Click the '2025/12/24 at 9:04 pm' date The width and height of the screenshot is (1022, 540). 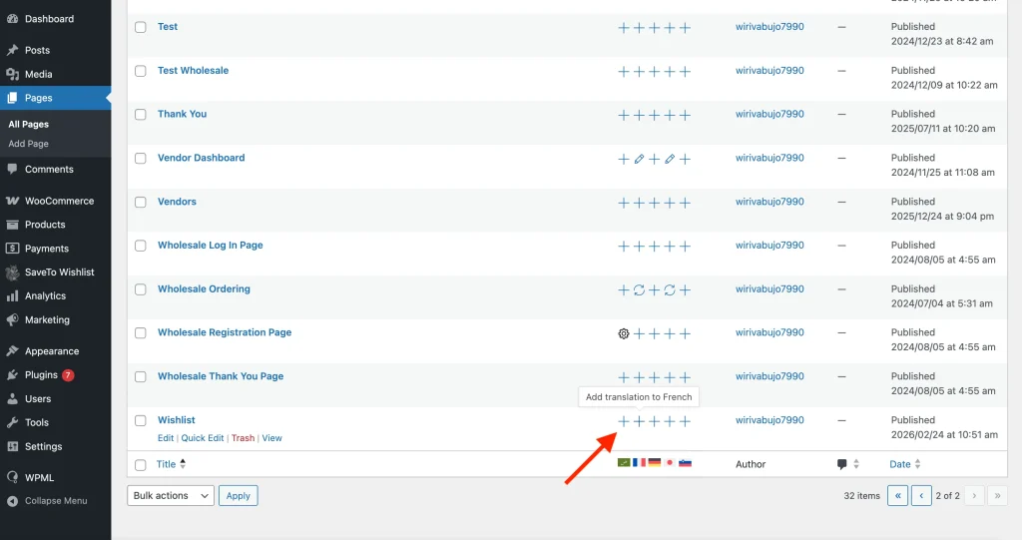(x=942, y=216)
